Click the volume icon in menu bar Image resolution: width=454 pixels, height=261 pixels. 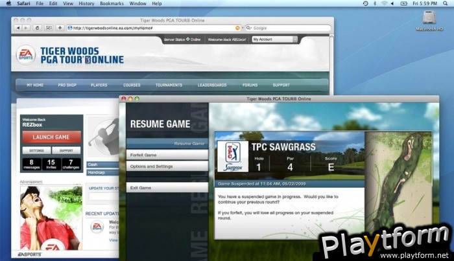(392, 3)
